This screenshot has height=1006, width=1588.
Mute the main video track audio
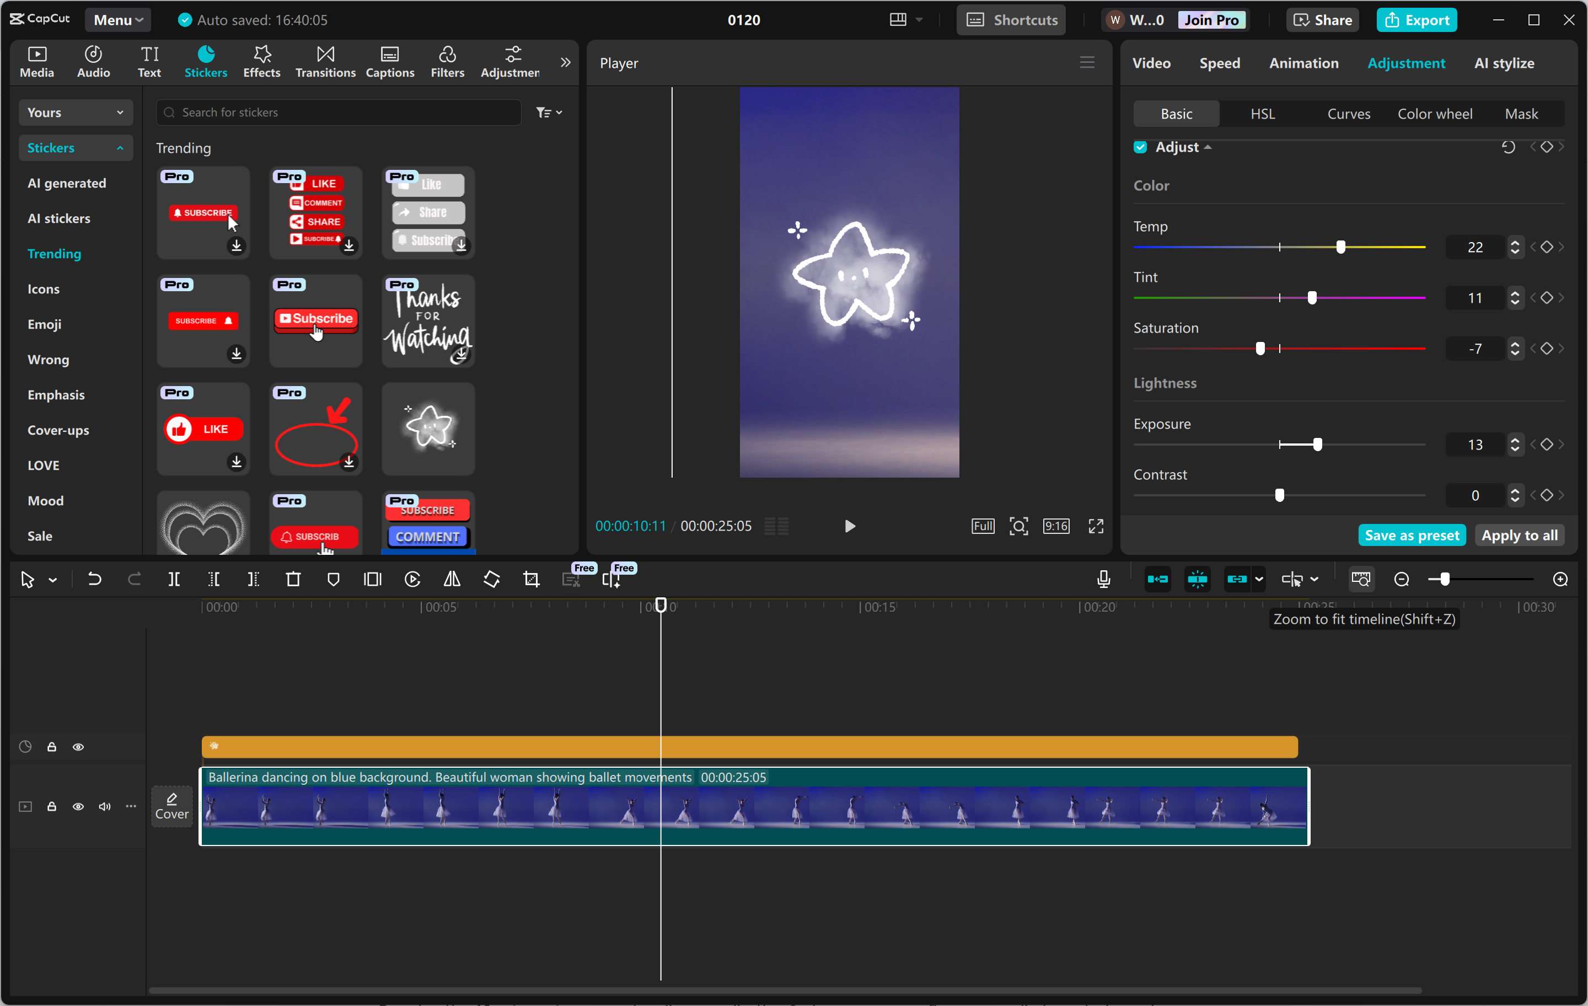click(105, 806)
